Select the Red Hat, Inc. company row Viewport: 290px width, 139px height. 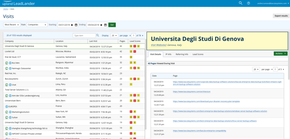point(74,73)
